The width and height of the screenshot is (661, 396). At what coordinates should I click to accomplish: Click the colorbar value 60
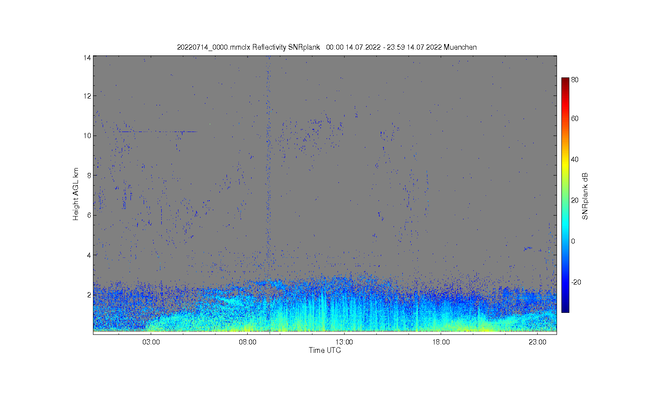tap(575, 118)
